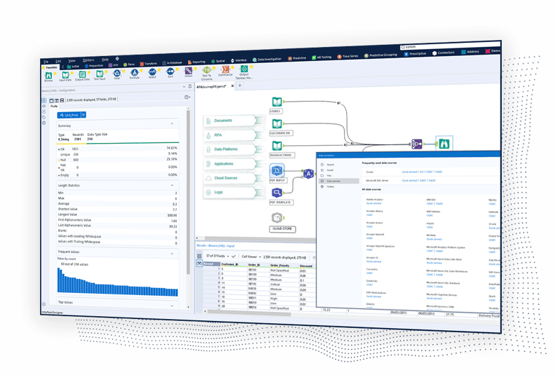This screenshot has width=556, height=375.
Task: Select the Input Data tool icon
Action: [65, 75]
